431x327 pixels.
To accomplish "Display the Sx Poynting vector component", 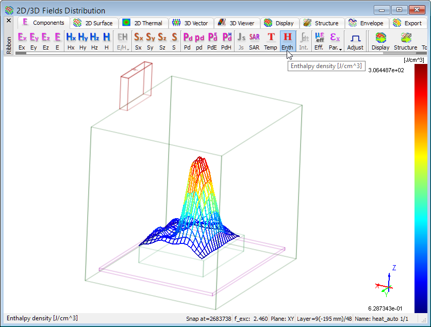I will [138, 41].
